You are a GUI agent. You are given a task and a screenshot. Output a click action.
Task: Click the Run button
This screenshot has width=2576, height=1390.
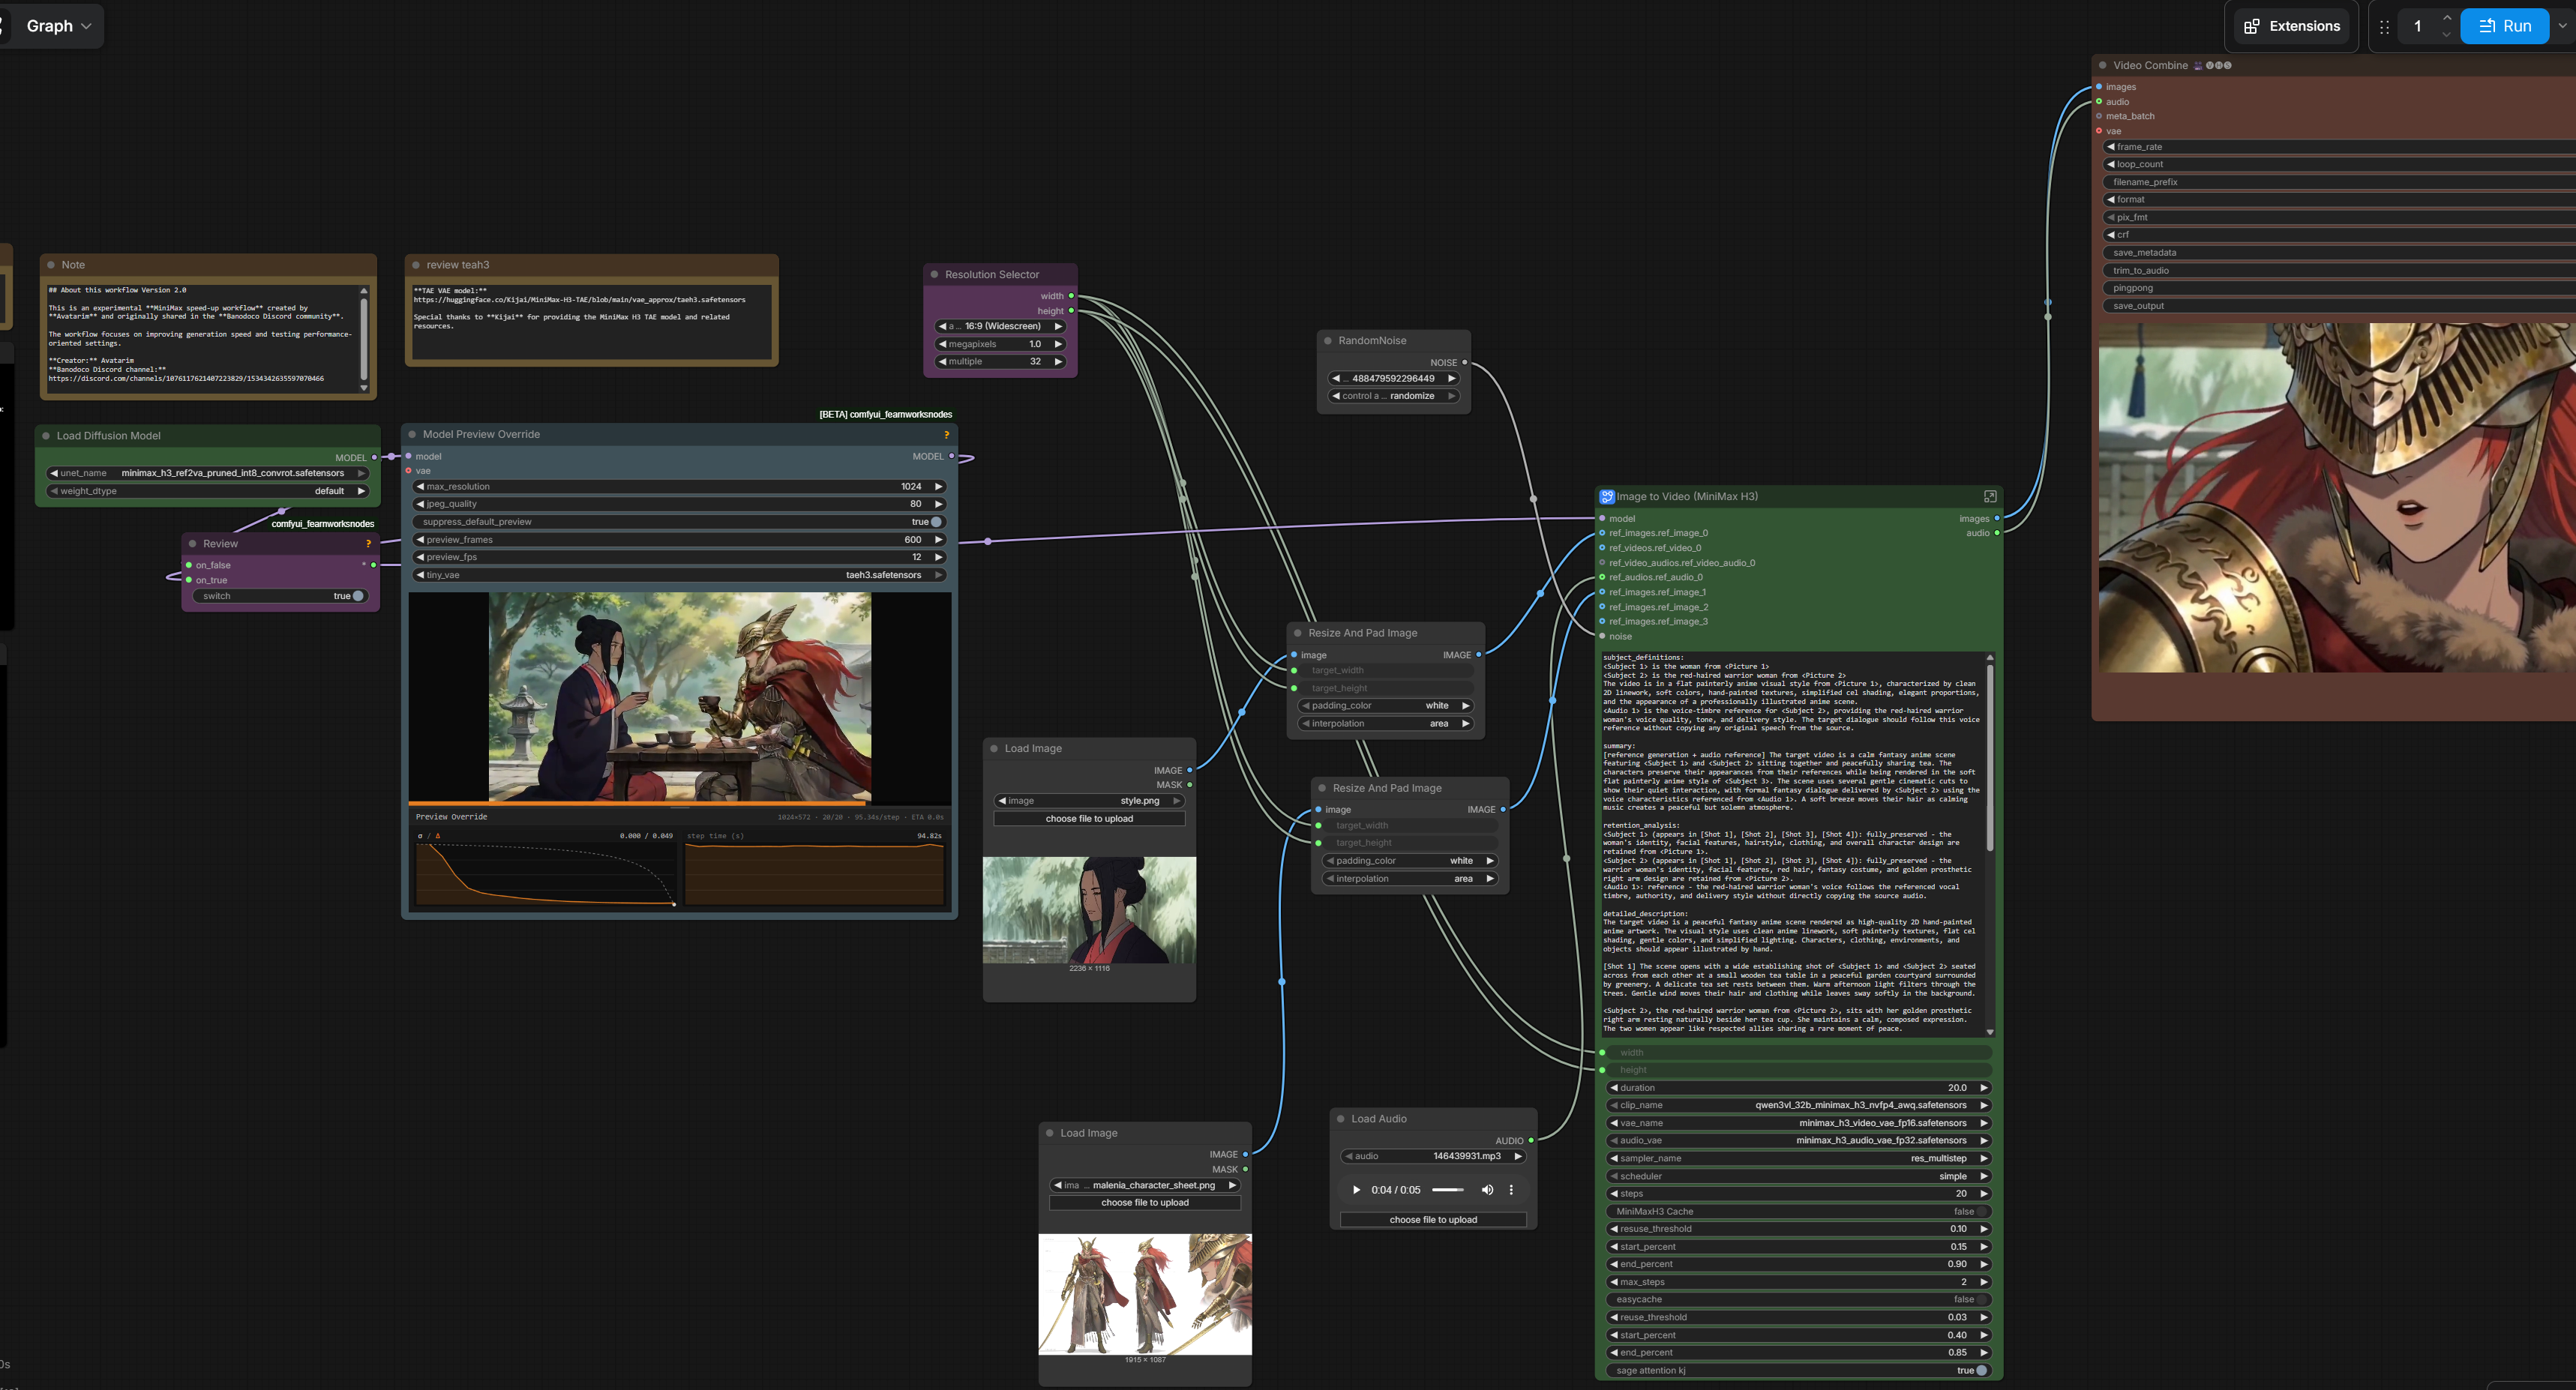pos(2504,26)
